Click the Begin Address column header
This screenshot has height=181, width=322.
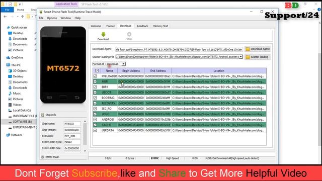click(131, 70)
